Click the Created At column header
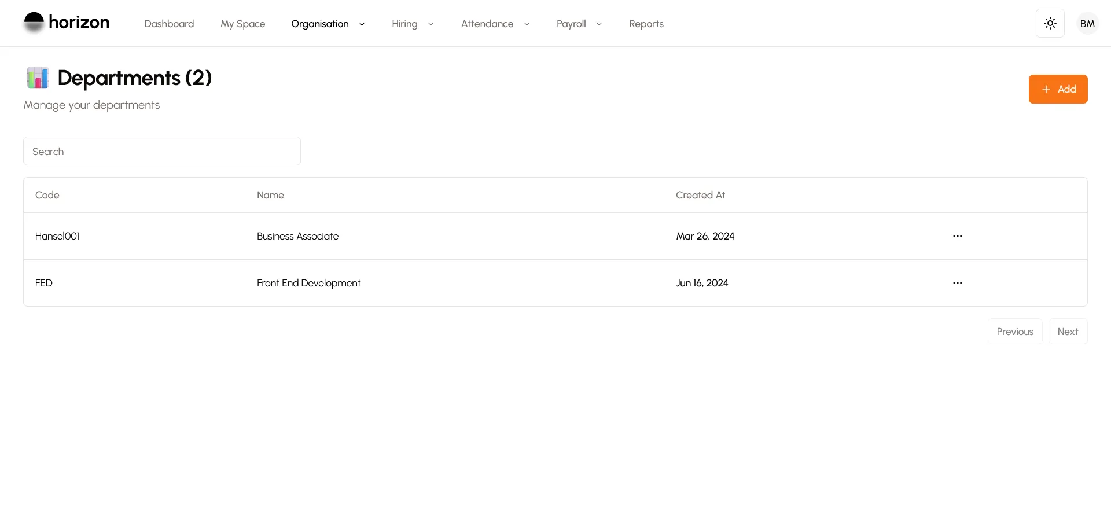Screen dimensions: 1111x508 pos(700,195)
